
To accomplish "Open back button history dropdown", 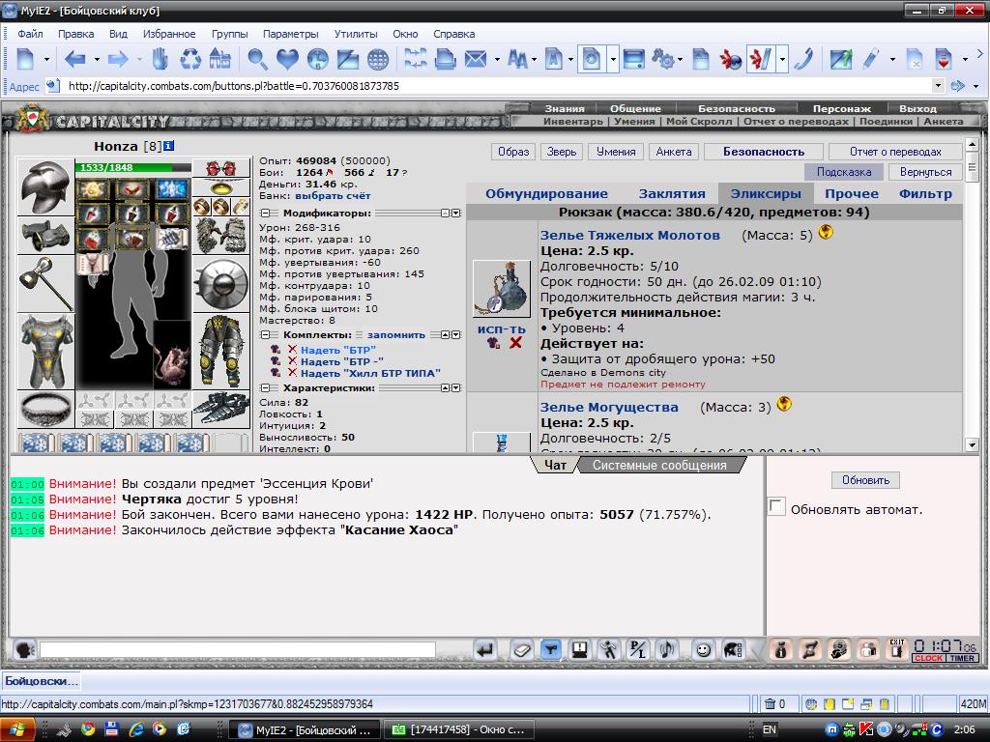I will [x=97, y=60].
